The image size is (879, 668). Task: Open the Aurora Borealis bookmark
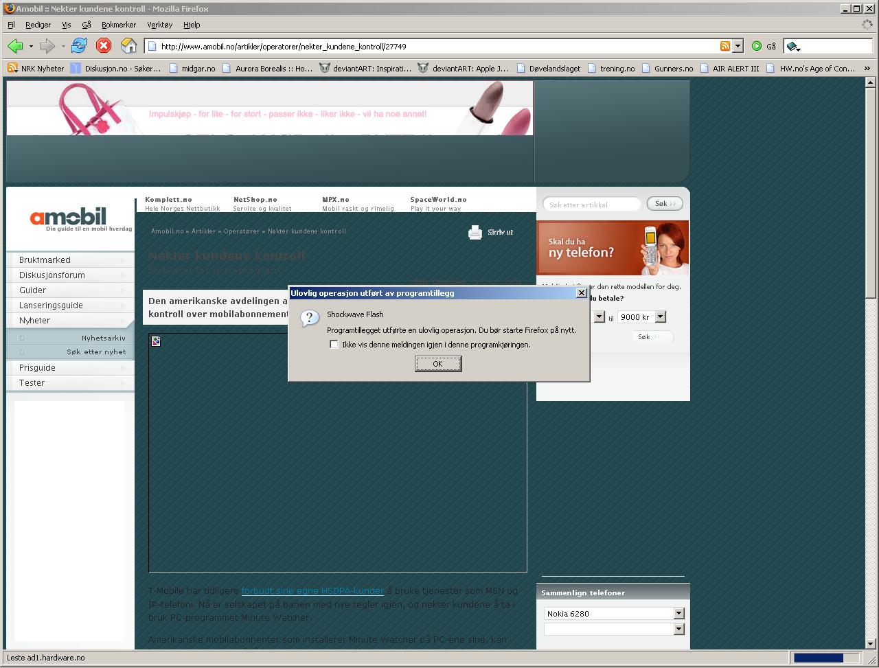[x=267, y=68]
